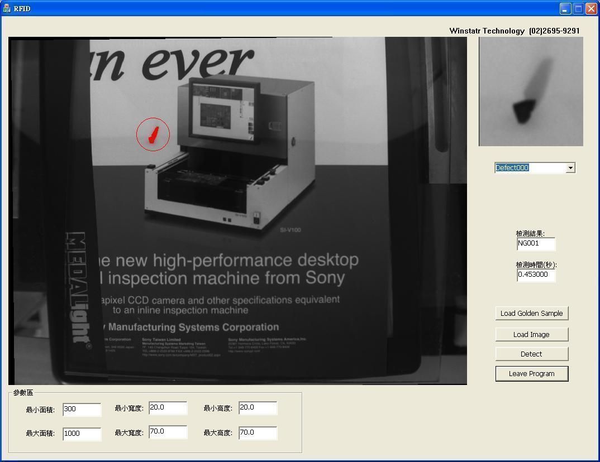
Task: Select the 檢測結果 field showing NG001
Action: [x=536, y=244]
